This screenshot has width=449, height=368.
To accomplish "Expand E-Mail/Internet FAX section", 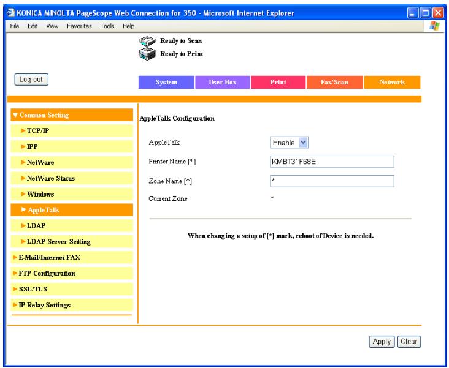I will (x=72, y=257).
